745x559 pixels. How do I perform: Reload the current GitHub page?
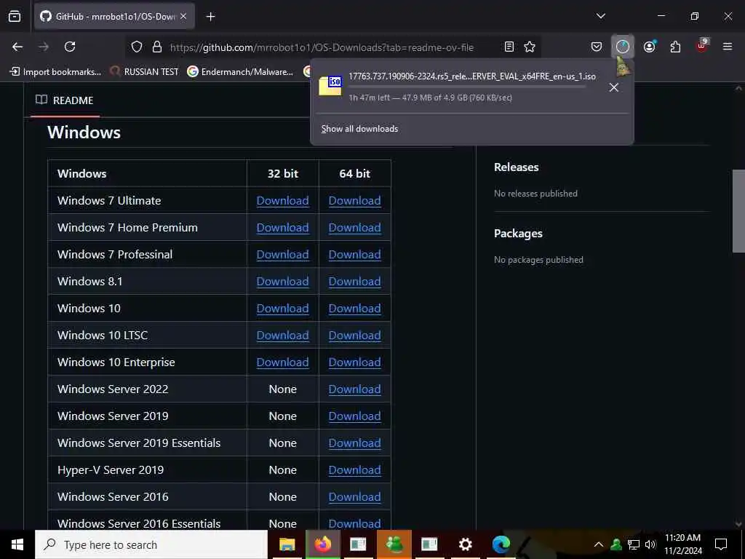(70, 47)
